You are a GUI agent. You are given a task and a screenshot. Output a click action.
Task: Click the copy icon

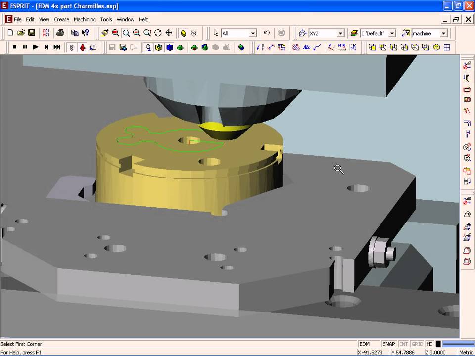click(x=75, y=33)
